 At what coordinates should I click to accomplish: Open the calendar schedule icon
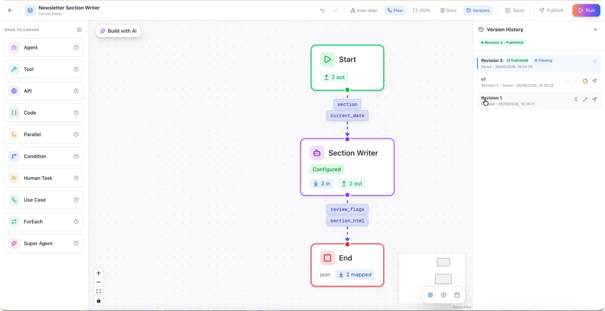[457, 295]
